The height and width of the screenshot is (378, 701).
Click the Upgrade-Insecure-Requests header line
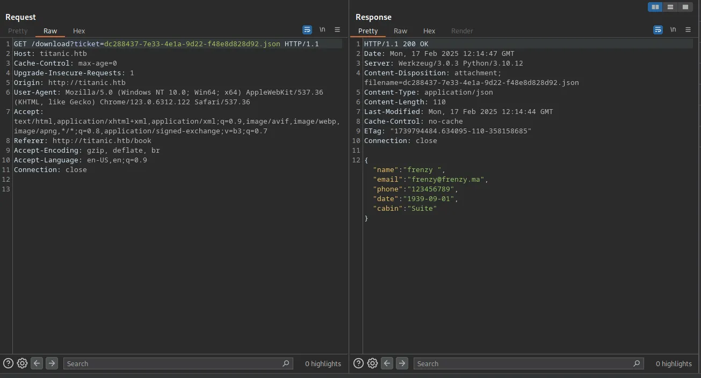(74, 73)
